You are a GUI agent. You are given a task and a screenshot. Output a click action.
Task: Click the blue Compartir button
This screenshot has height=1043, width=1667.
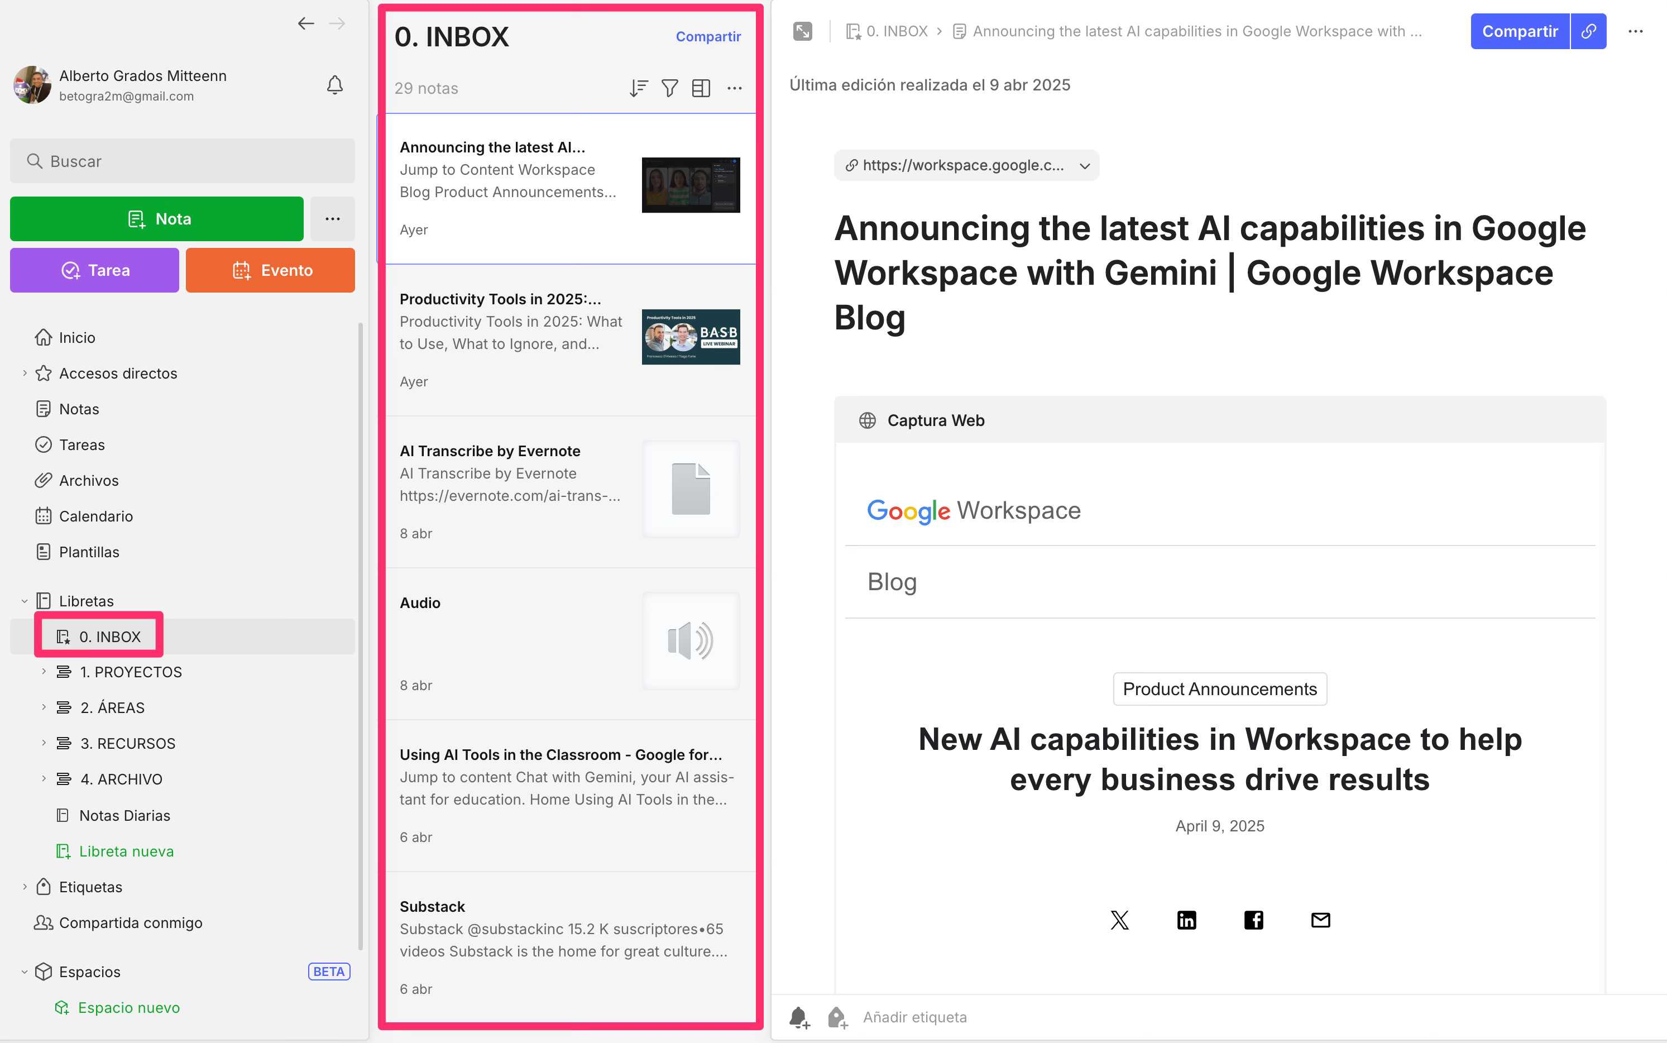point(1520,31)
